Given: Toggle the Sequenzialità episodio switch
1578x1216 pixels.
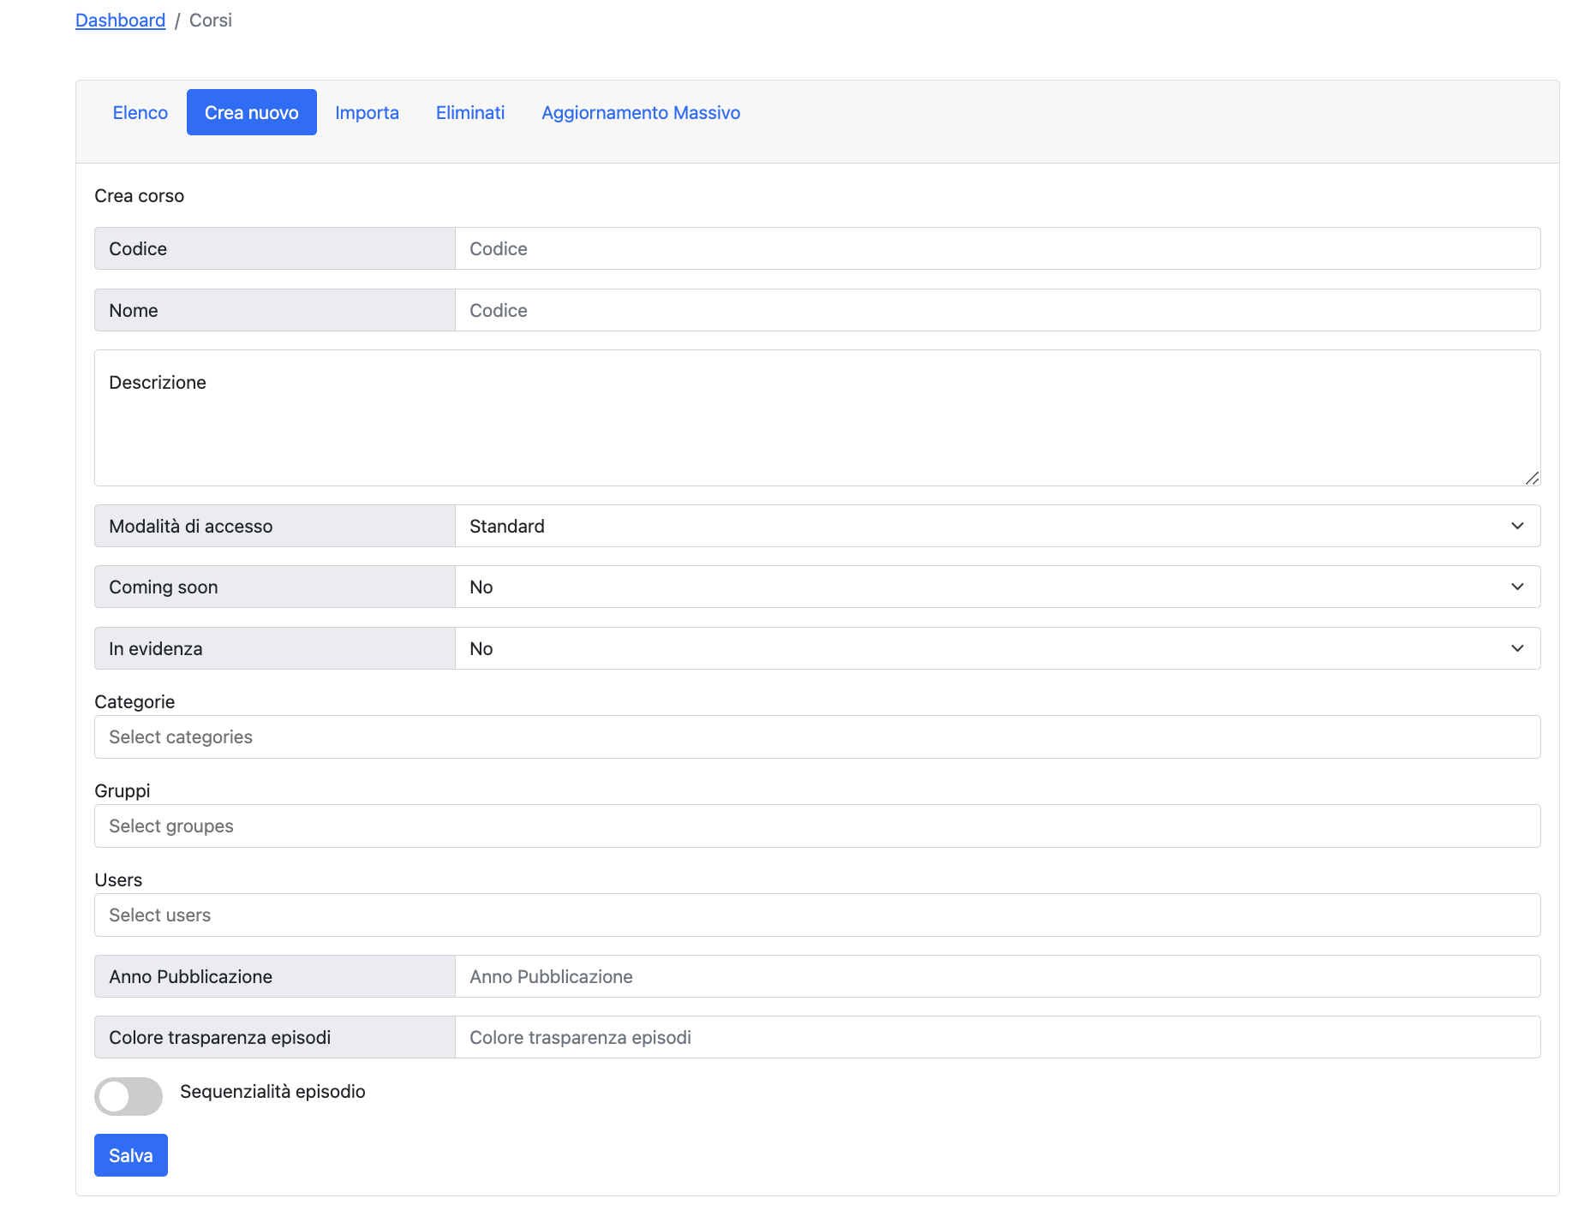Looking at the screenshot, I should coord(129,1096).
